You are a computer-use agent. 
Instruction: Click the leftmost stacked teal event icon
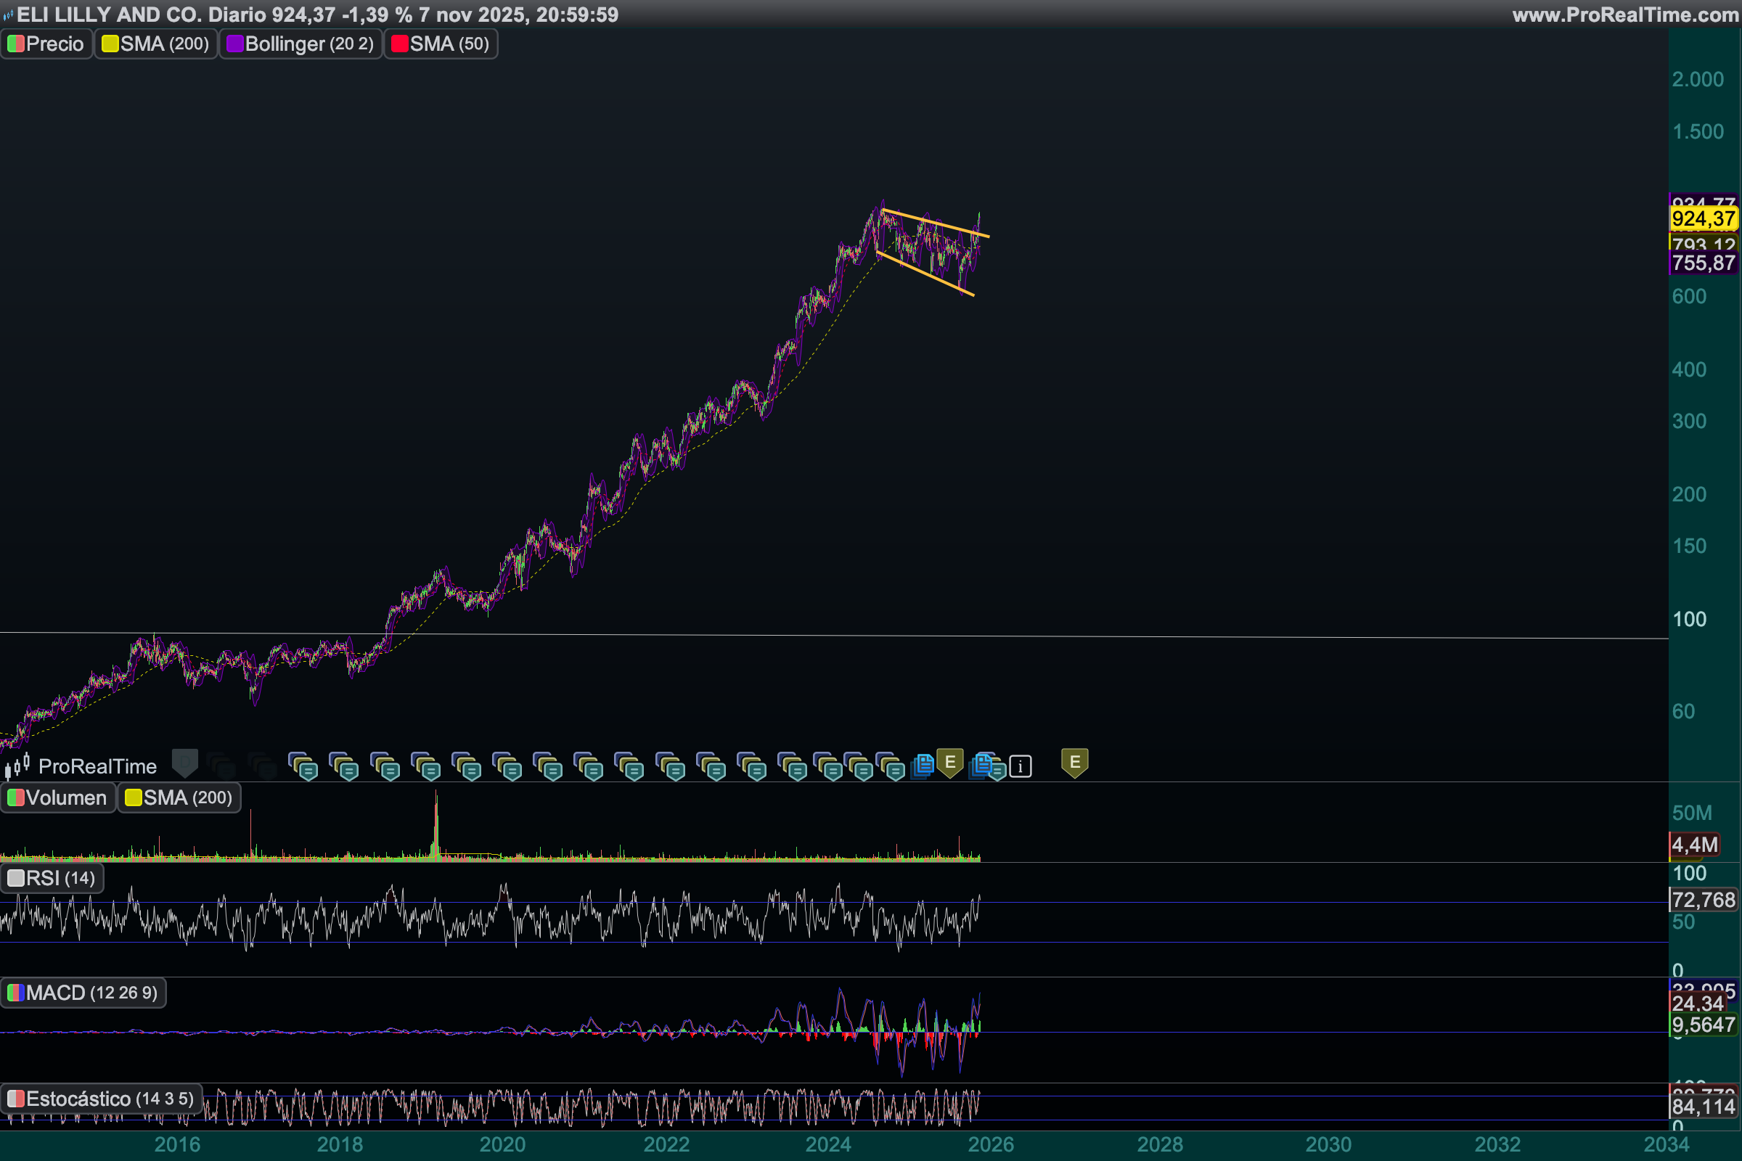click(x=303, y=766)
